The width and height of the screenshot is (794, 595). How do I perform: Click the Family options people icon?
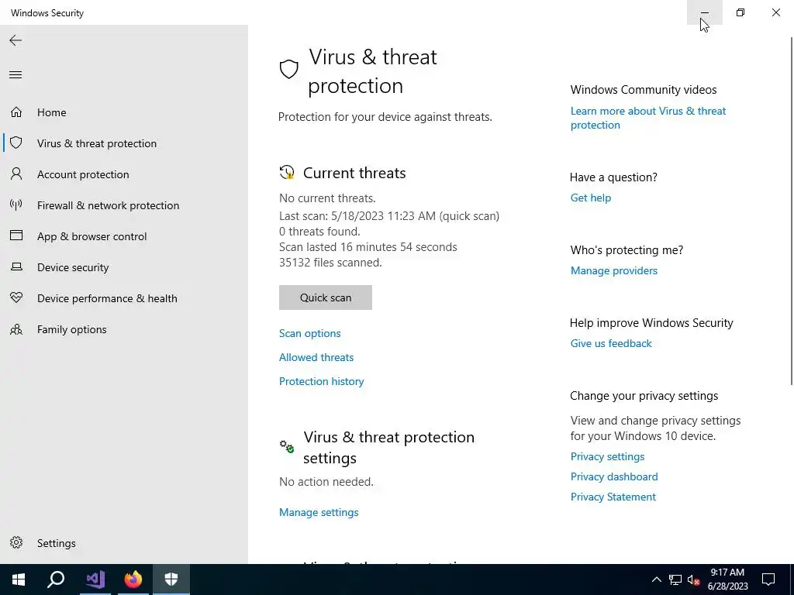(x=16, y=329)
